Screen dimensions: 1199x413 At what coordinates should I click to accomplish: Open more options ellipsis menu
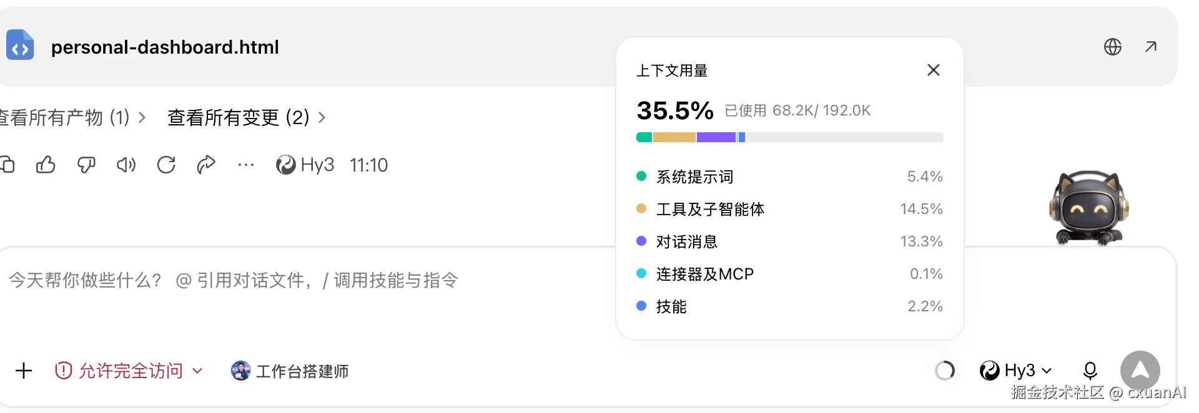[x=246, y=165]
